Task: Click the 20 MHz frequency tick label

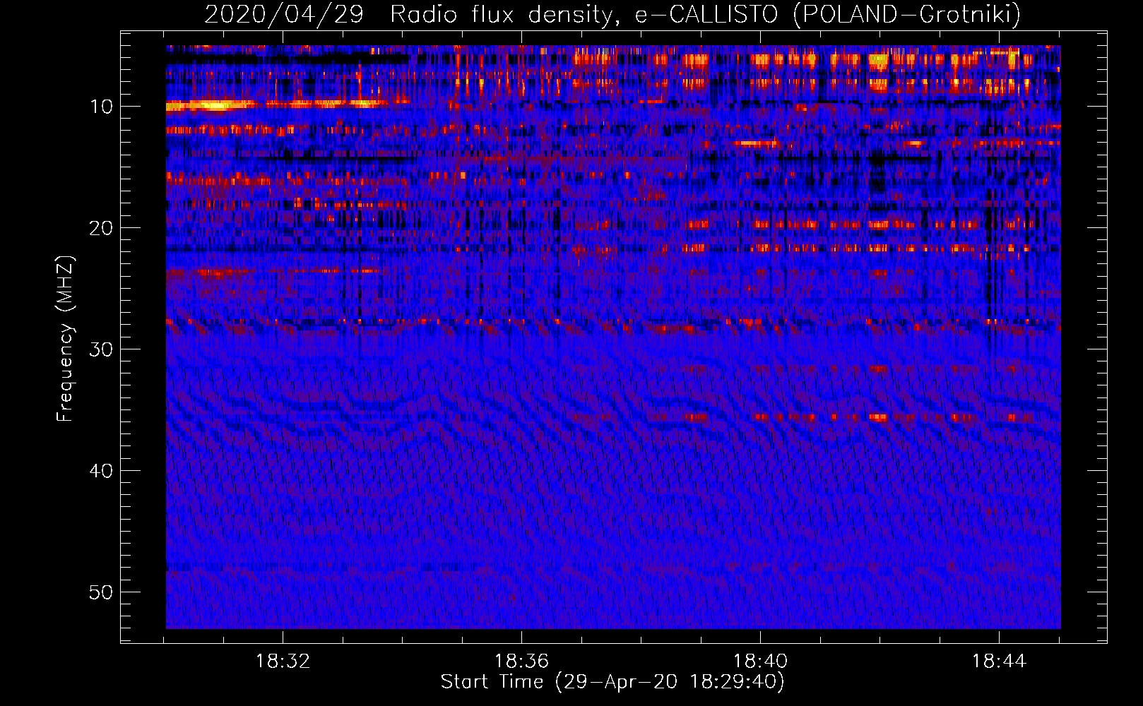Action: point(102,228)
